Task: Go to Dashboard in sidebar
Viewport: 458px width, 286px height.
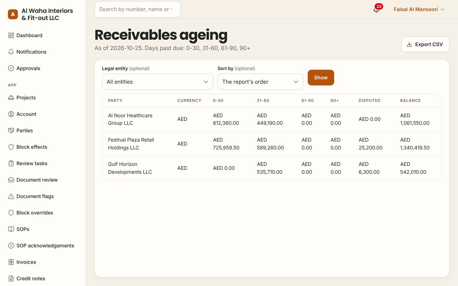Action: [x=29, y=35]
